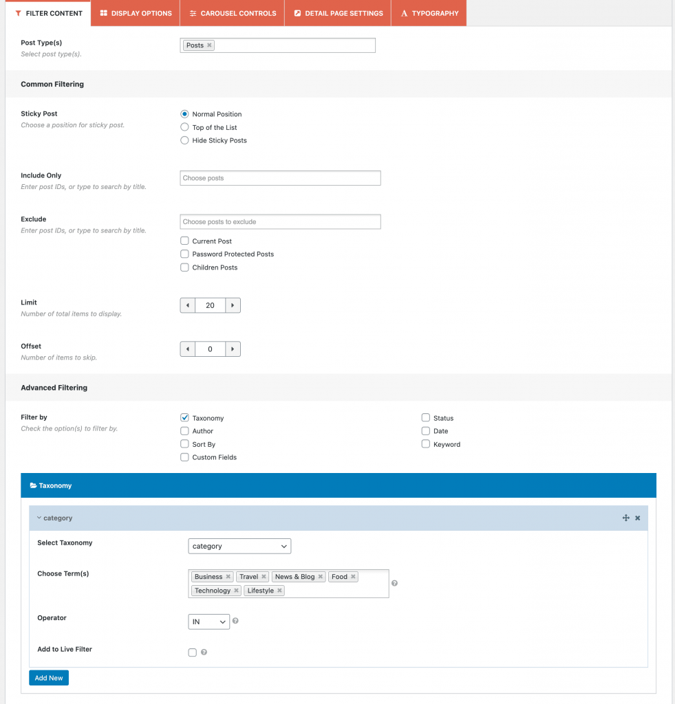675x704 pixels.
Task: Click the Offset number field
Action: [x=211, y=349]
